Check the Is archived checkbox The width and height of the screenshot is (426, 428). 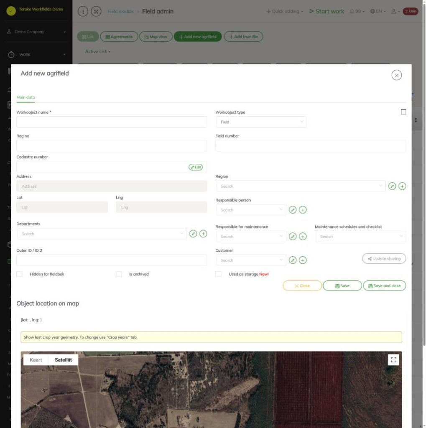[119, 274]
